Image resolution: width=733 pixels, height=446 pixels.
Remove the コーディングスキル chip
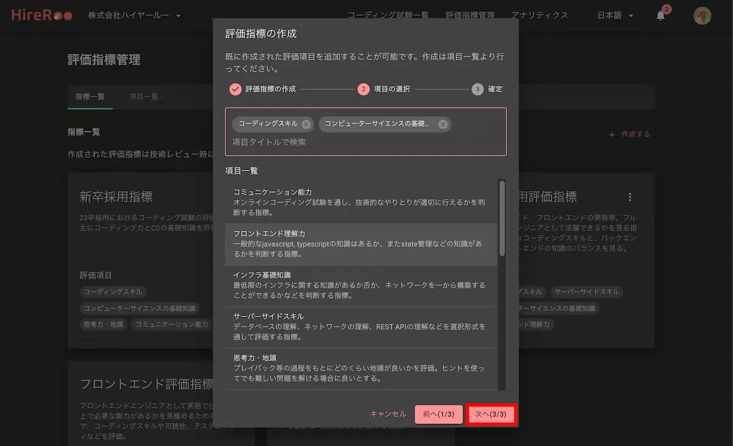click(x=306, y=124)
